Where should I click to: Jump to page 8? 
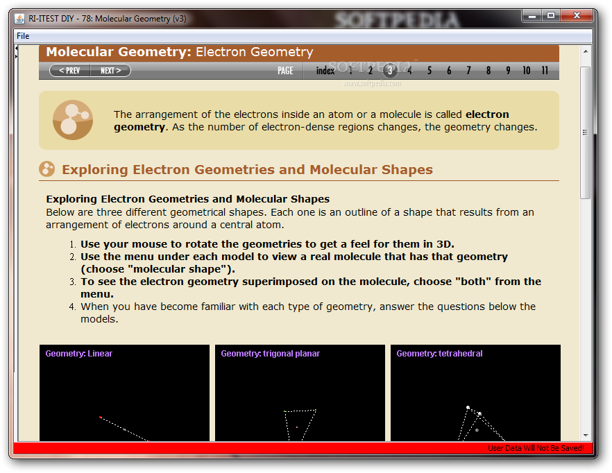click(488, 71)
